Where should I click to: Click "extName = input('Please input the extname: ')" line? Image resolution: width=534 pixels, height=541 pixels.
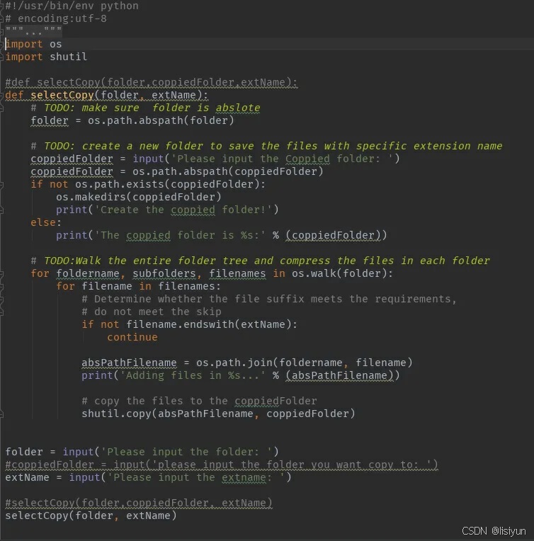click(148, 477)
